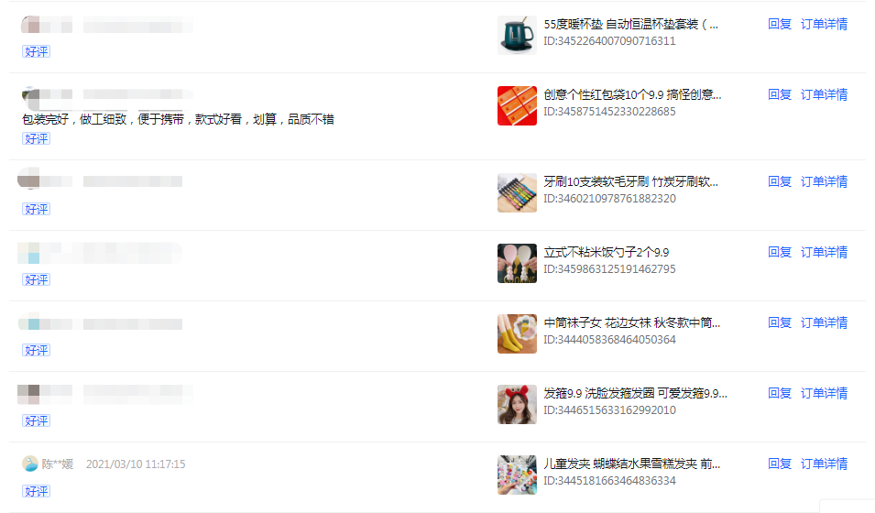
Task: Click the children's hair clip thumbnail
Action: (x=517, y=475)
